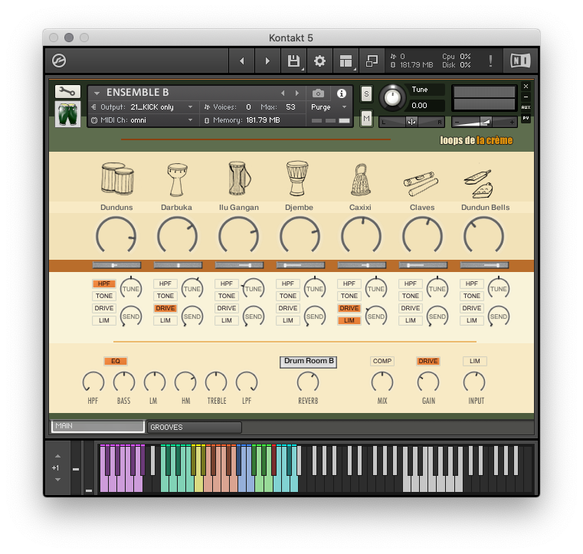Shift keyboard octave up with arrow
The height and width of the screenshot is (554, 583).
click(57, 456)
